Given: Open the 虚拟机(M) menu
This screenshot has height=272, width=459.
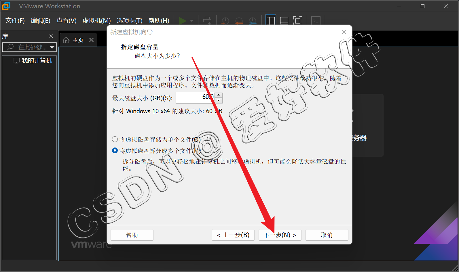Looking at the screenshot, I should coord(96,21).
